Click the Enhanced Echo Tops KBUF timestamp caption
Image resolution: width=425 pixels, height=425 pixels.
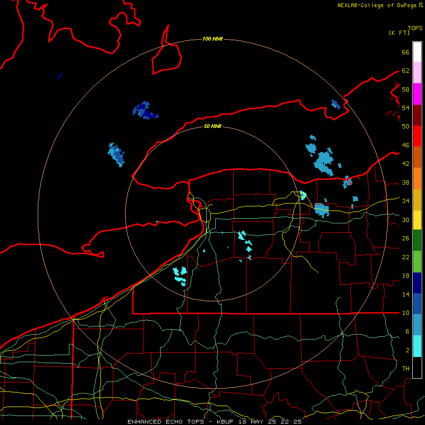click(214, 422)
